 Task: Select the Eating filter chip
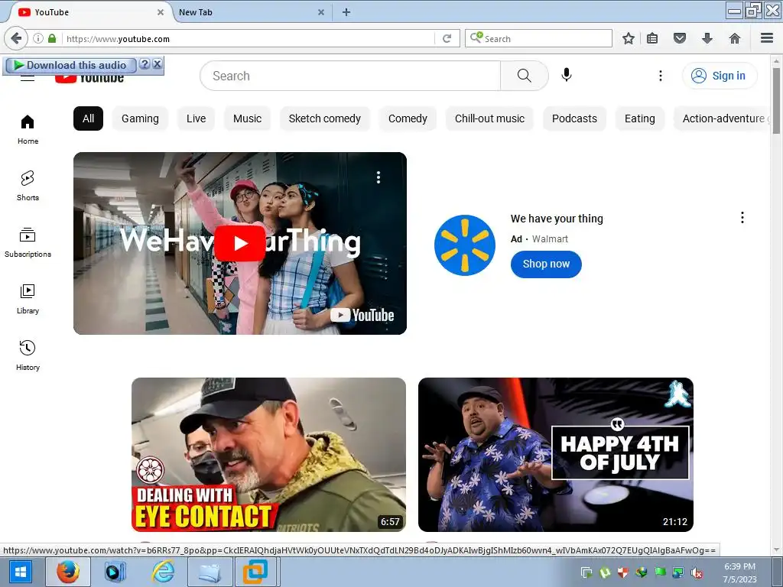coord(640,118)
